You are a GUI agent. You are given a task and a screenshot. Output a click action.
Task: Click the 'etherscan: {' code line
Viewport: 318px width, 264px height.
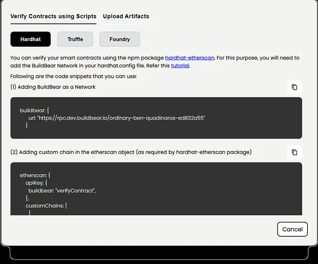(35, 175)
